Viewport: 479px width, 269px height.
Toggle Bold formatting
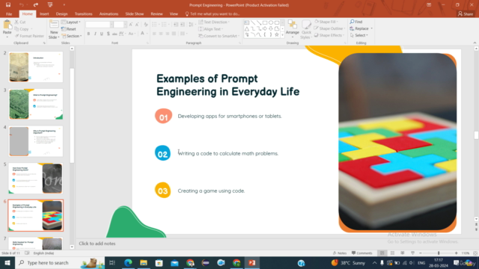[x=88, y=34]
